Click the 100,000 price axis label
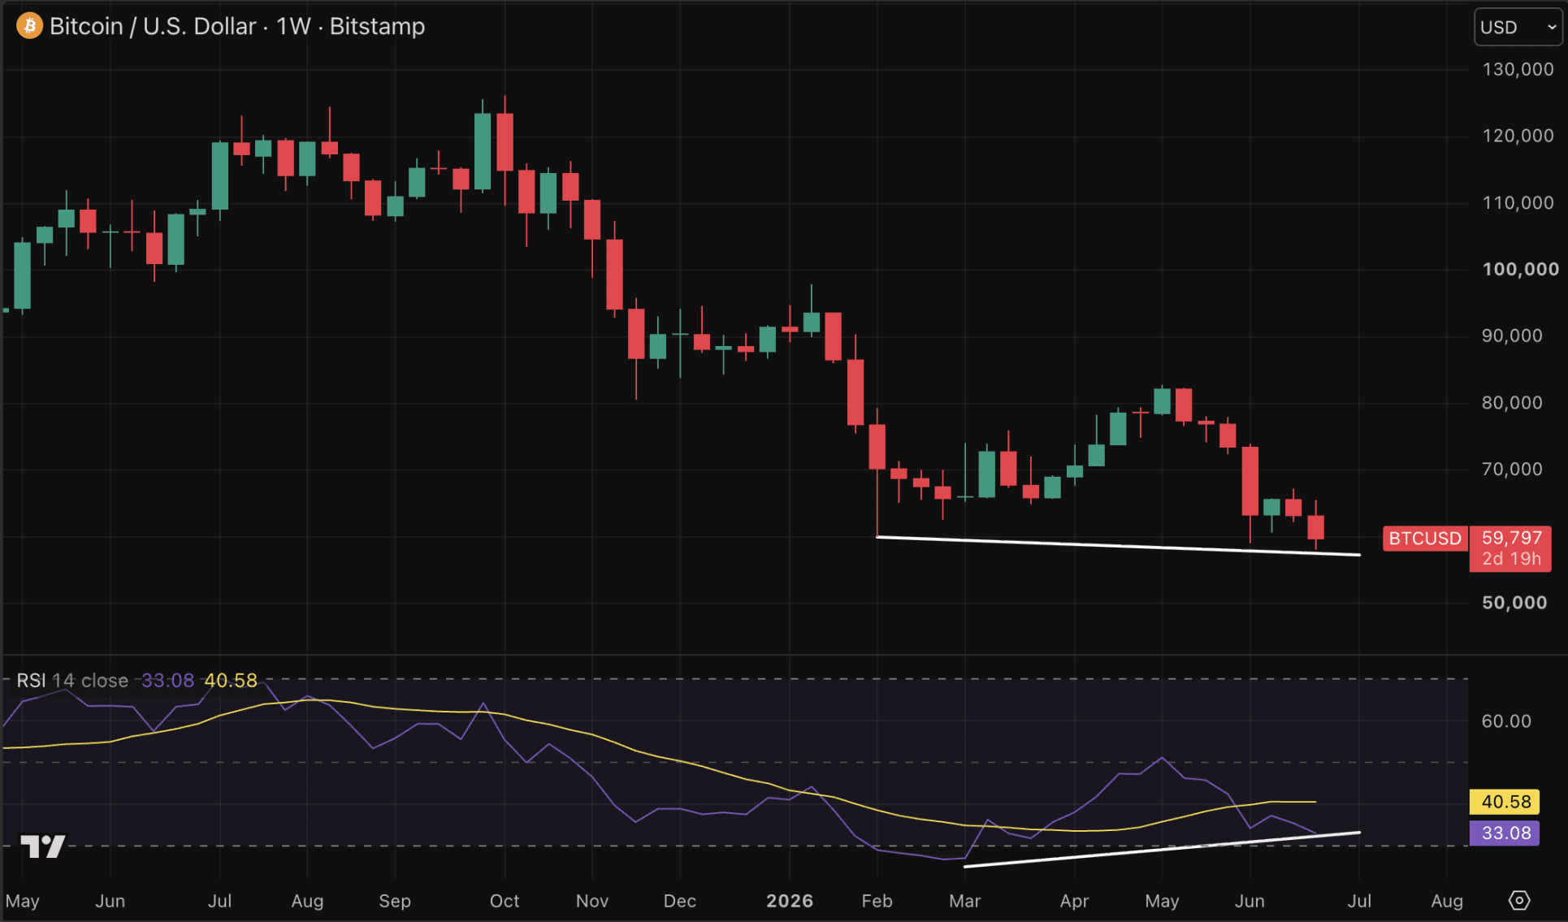1568x922 pixels. click(x=1520, y=269)
